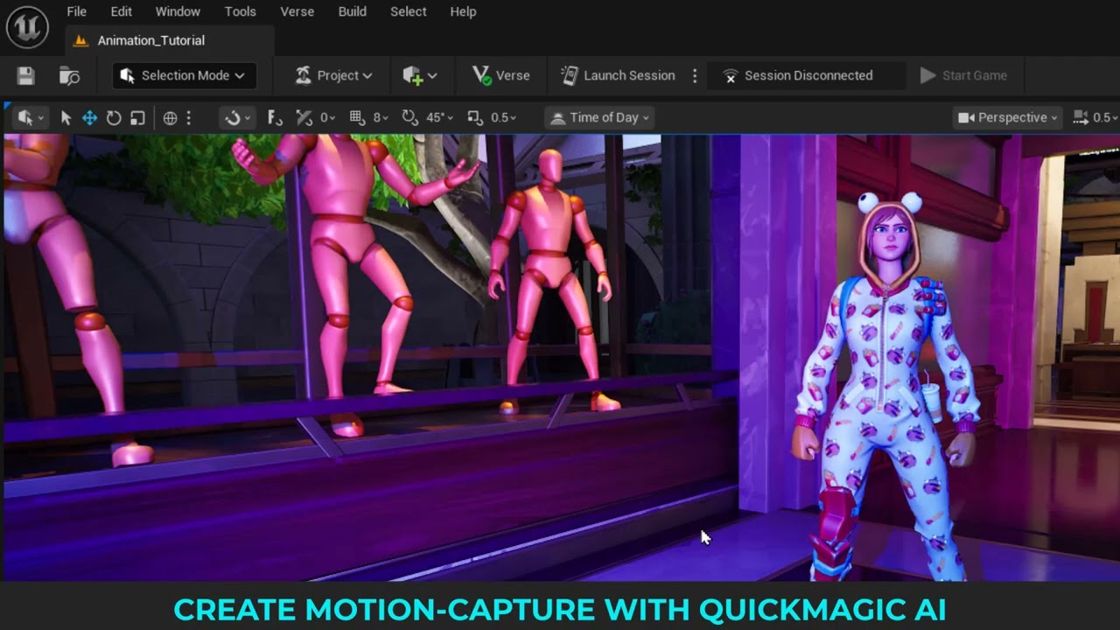
Task: Click the world coordinate system globe icon
Action: pos(170,118)
